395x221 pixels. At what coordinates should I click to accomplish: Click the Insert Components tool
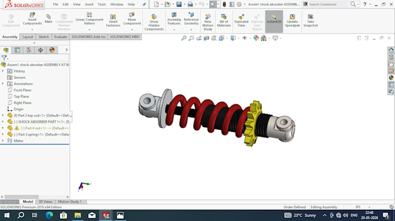click(33, 19)
